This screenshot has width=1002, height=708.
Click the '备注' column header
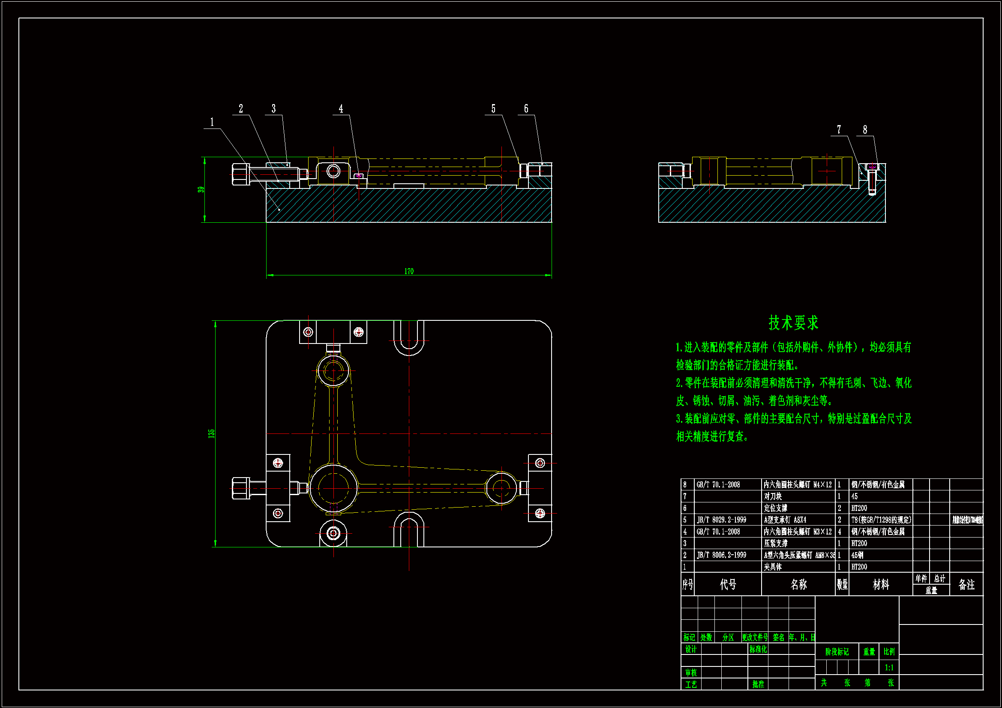pyautogui.click(x=966, y=585)
